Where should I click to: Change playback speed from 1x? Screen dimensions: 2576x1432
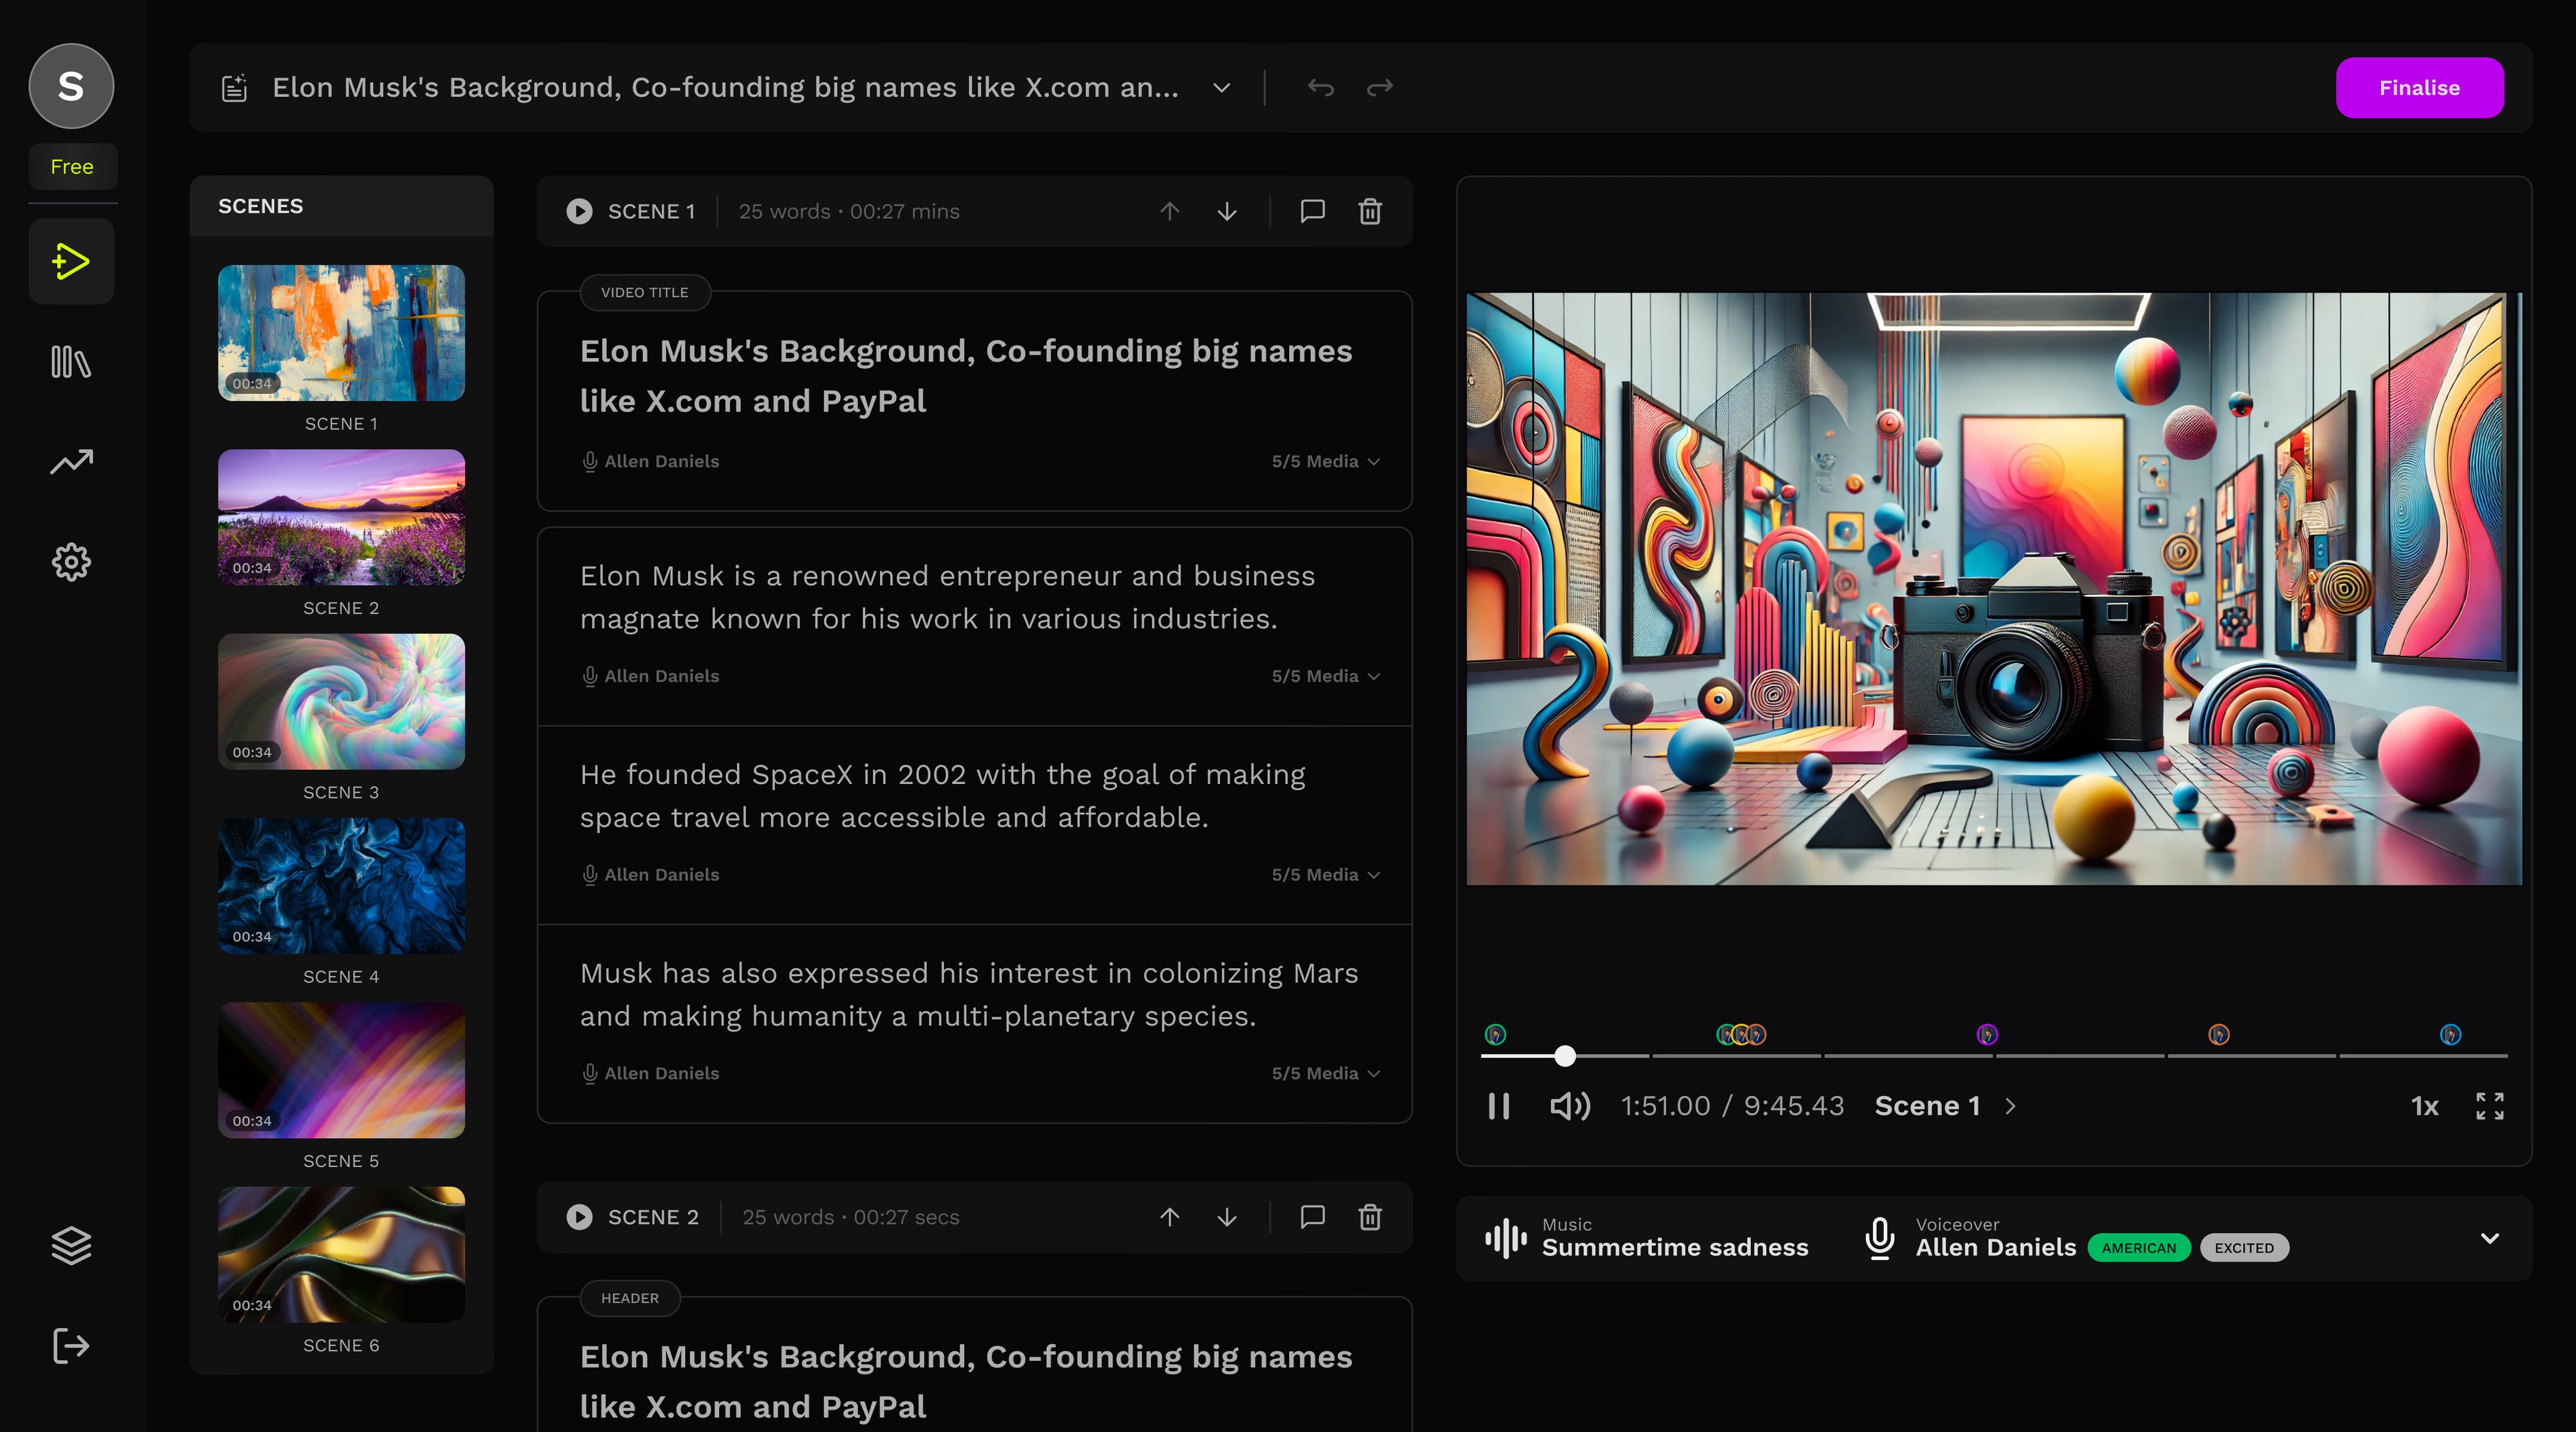tap(2425, 1105)
